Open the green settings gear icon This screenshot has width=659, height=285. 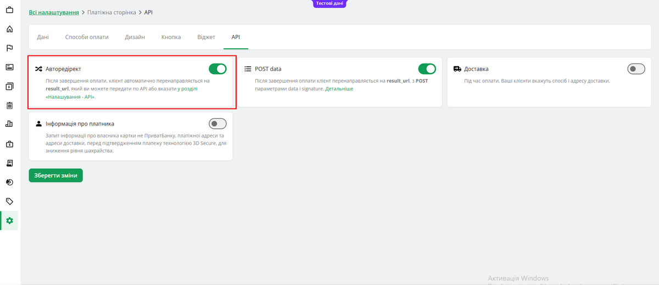tap(9, 220)
